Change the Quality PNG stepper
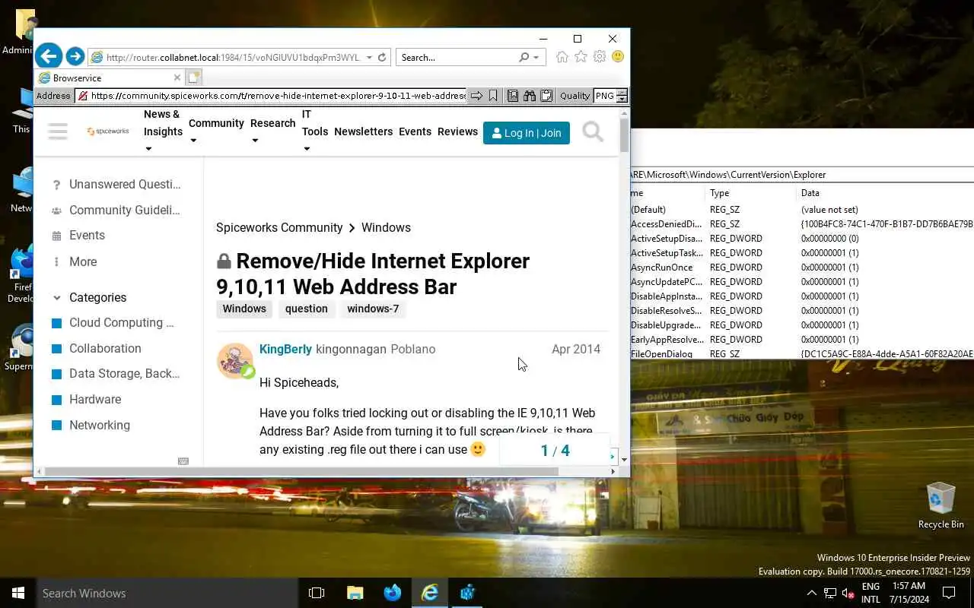Viewport: 974px width, 608px height. pyautogui.click(x=622, y=96)
